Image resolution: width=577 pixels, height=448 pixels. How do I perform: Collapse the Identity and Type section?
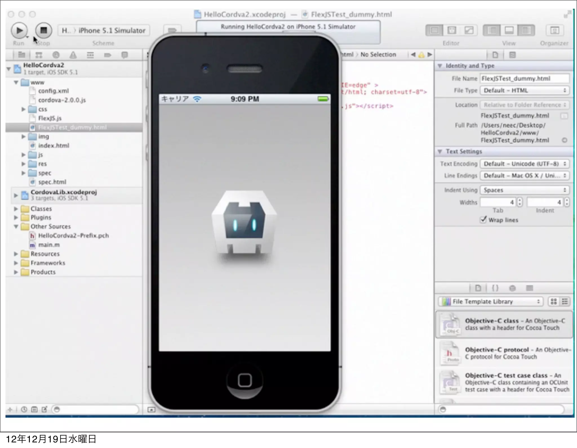(x=440, y=66)
